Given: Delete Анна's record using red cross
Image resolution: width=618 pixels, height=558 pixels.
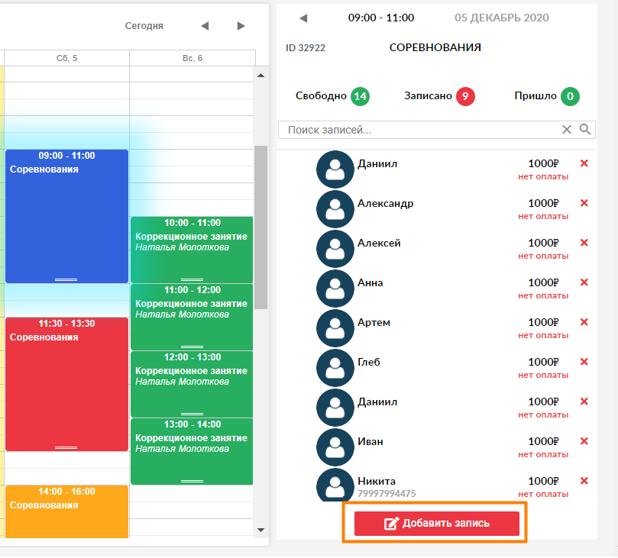Looking at the screenshot, I should [x=584, y=282].
